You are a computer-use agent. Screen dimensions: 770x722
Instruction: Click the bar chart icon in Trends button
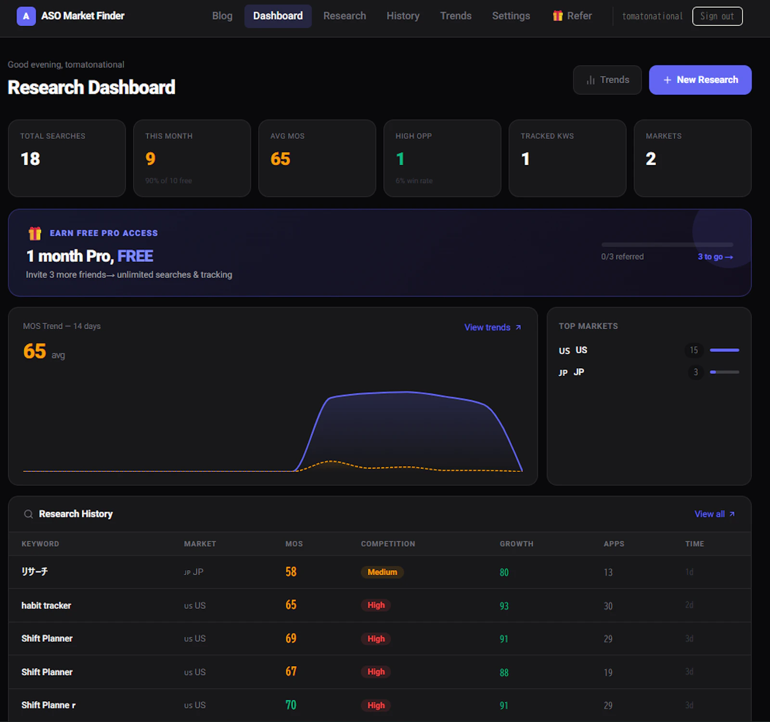(590, 80)
